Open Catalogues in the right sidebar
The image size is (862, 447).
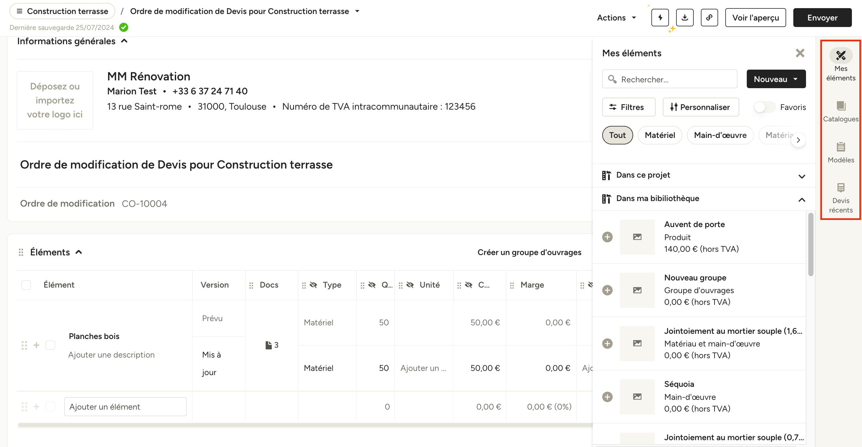tap(841, 112)
